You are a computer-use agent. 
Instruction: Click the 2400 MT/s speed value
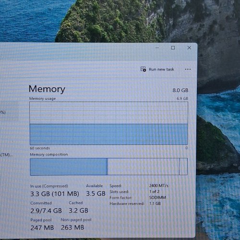pyautogui.click(x=159, y=186)
